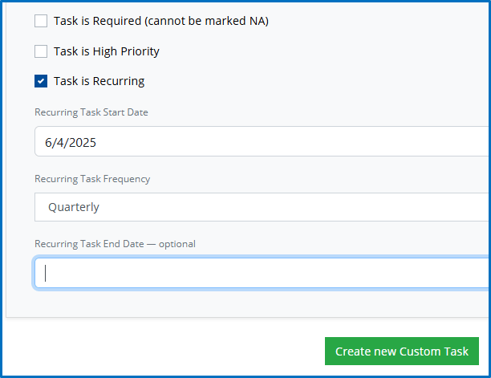This screenshot has height=378, width=491.
Task: Click the white checkmark in the Recurring checkbox
Action: click(x=41, y=81)
